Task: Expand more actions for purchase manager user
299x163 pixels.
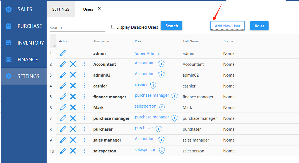Action: (85, 118)
